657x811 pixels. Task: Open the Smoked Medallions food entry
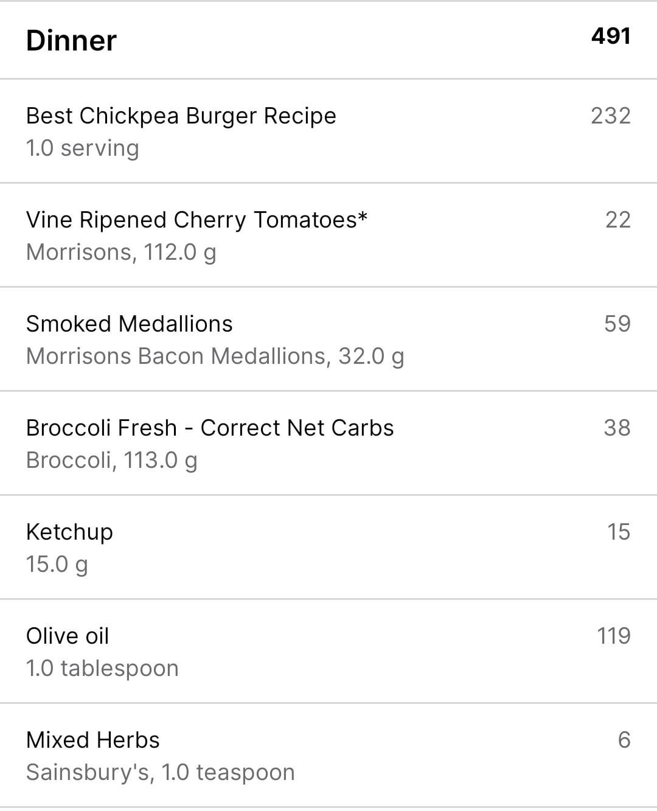(x=328, y=339)
